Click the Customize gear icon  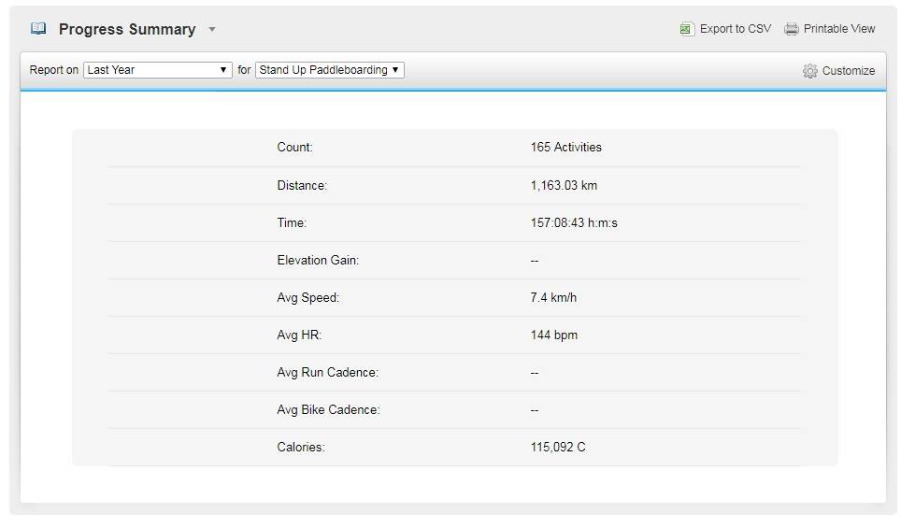(809, 71)
